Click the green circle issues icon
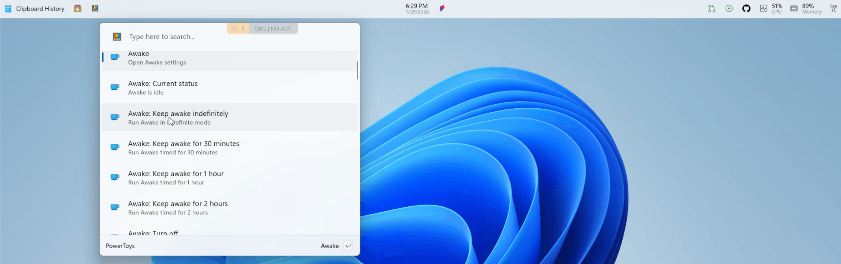Screen dimensions: 841x264 (x=729, y=9)
